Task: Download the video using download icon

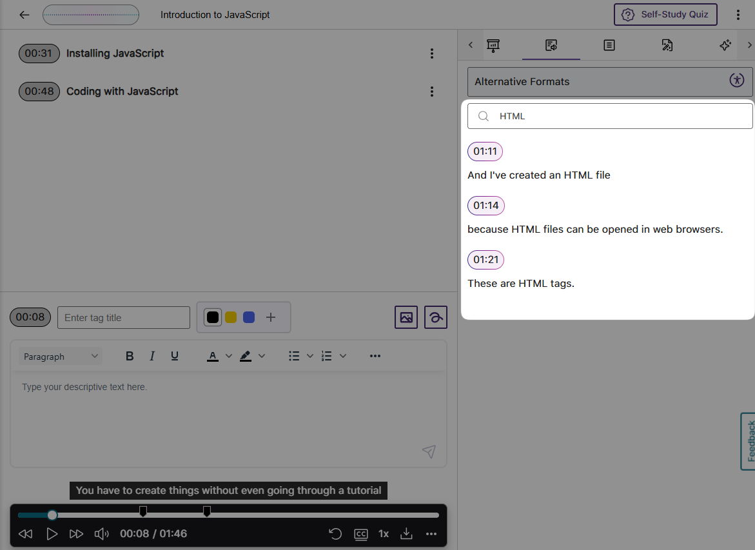Action: pyautogui.click(x=406, y=534)
